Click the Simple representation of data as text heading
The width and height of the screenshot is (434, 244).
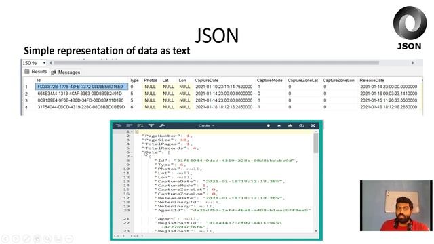(x=107, y=51)
